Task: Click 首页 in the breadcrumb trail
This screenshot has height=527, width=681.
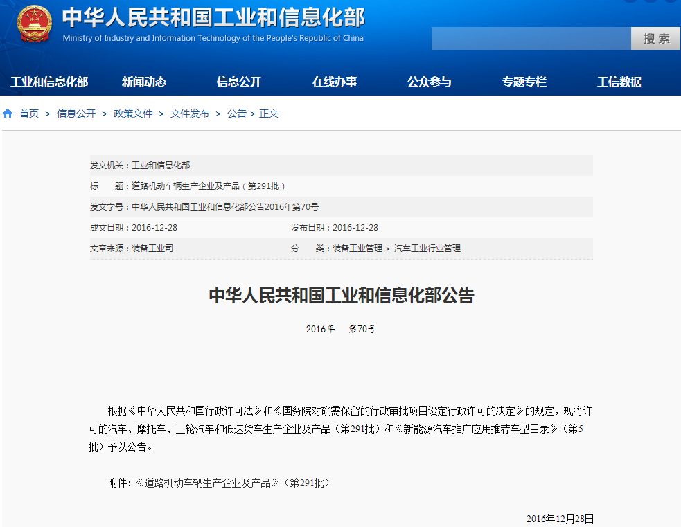Action: pos(28,114)
